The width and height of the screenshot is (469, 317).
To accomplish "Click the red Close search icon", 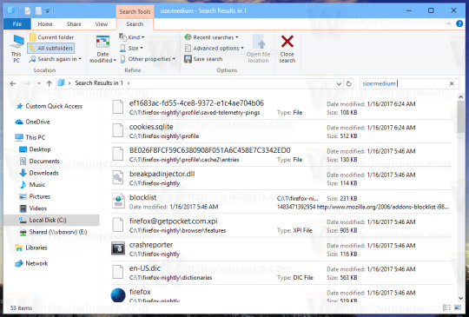I will click(x=287, y=42).
